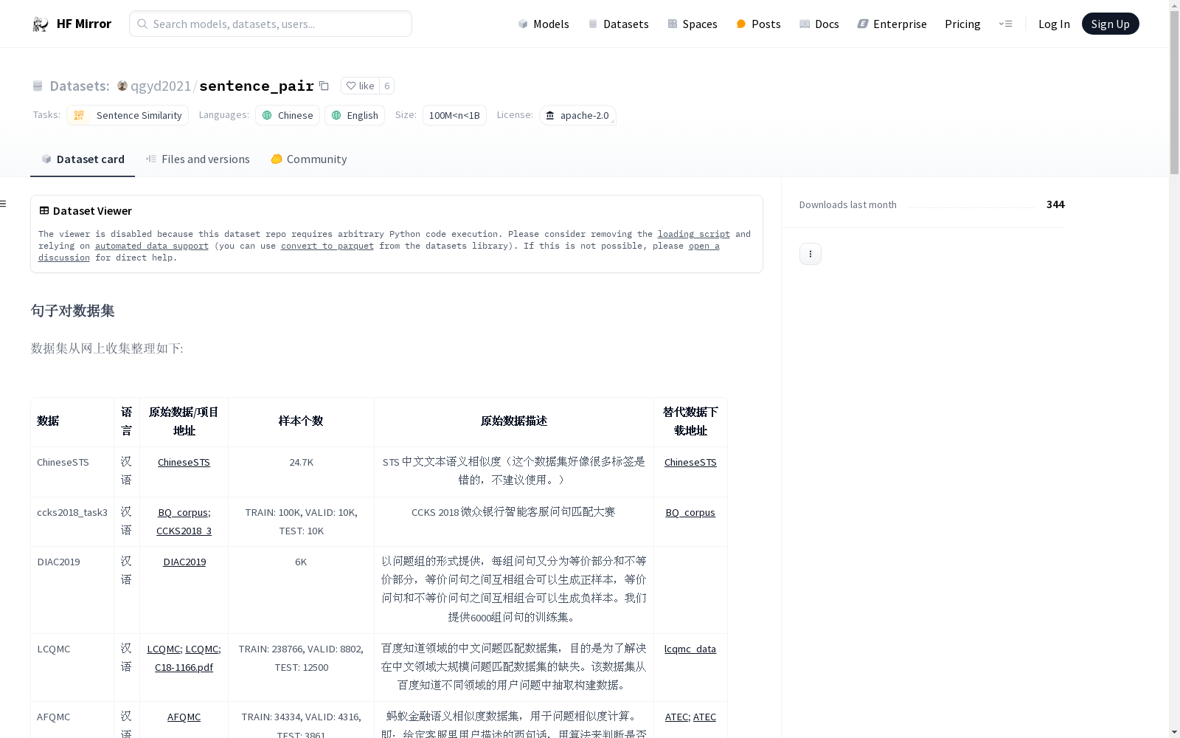This screenshot has height=738, width=1180.
Task: Click the license icon on apache-2.0
Action: (550, 115)
